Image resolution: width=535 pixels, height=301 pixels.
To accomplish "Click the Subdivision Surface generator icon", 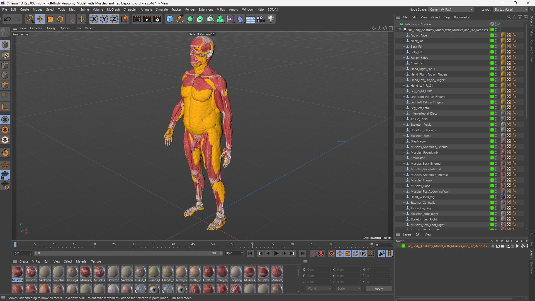I will (x=190, y=19).
